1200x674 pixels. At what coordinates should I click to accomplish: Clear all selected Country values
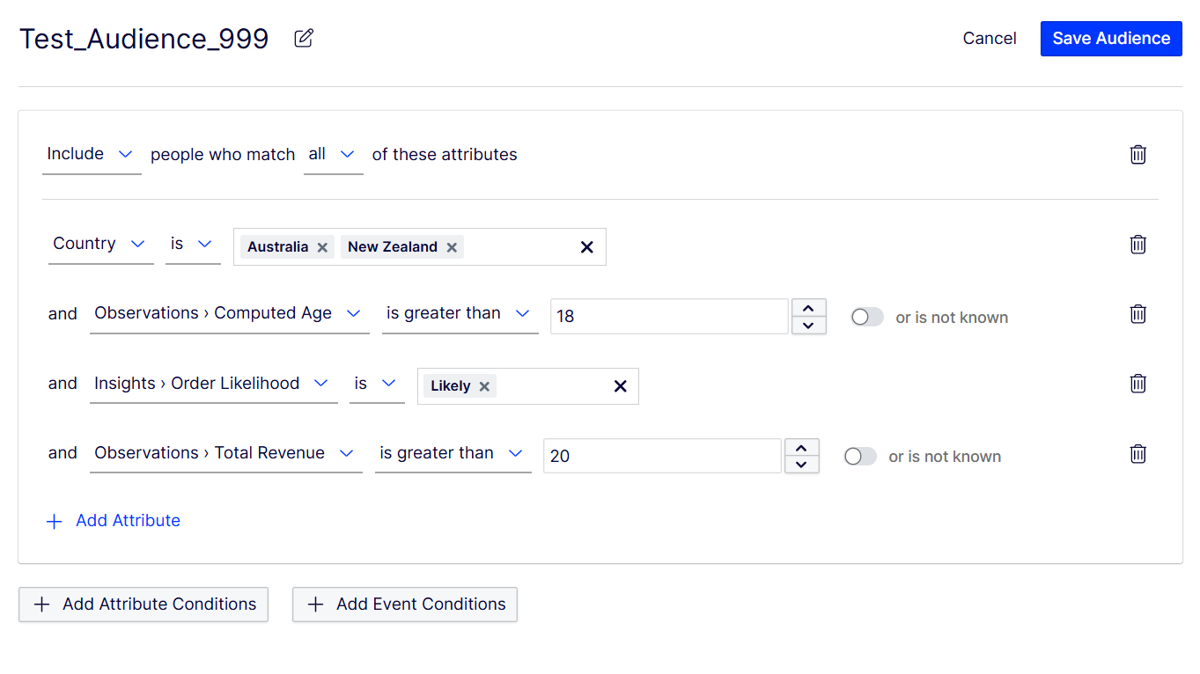pos(587,247)
